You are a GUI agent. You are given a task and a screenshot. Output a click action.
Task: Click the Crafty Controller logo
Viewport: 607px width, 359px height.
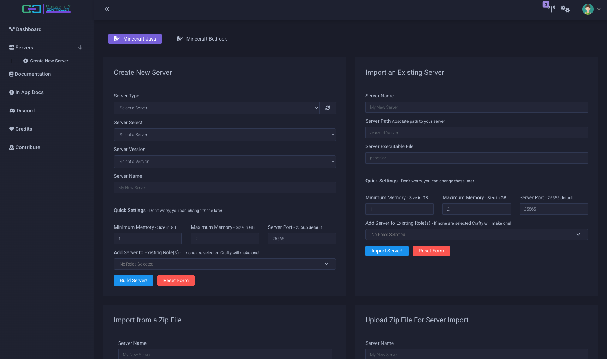(x=46, y=9)
